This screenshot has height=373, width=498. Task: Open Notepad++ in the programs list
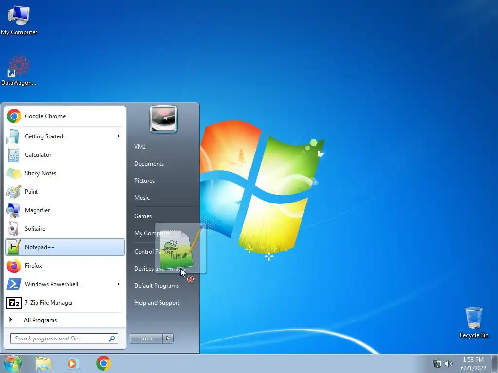(x=65, y=247)
